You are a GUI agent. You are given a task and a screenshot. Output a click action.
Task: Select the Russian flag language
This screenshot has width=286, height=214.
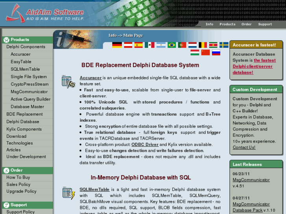(x=216, y=53)
